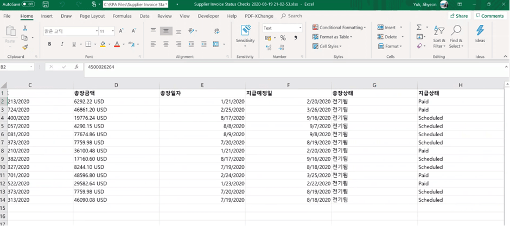This screenshot has width=510, height=226.
Task: Open the Borders dropdown arrow
Action: point(95,44)
